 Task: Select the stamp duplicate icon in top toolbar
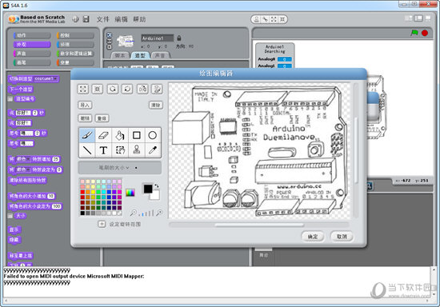coord(256,19)
